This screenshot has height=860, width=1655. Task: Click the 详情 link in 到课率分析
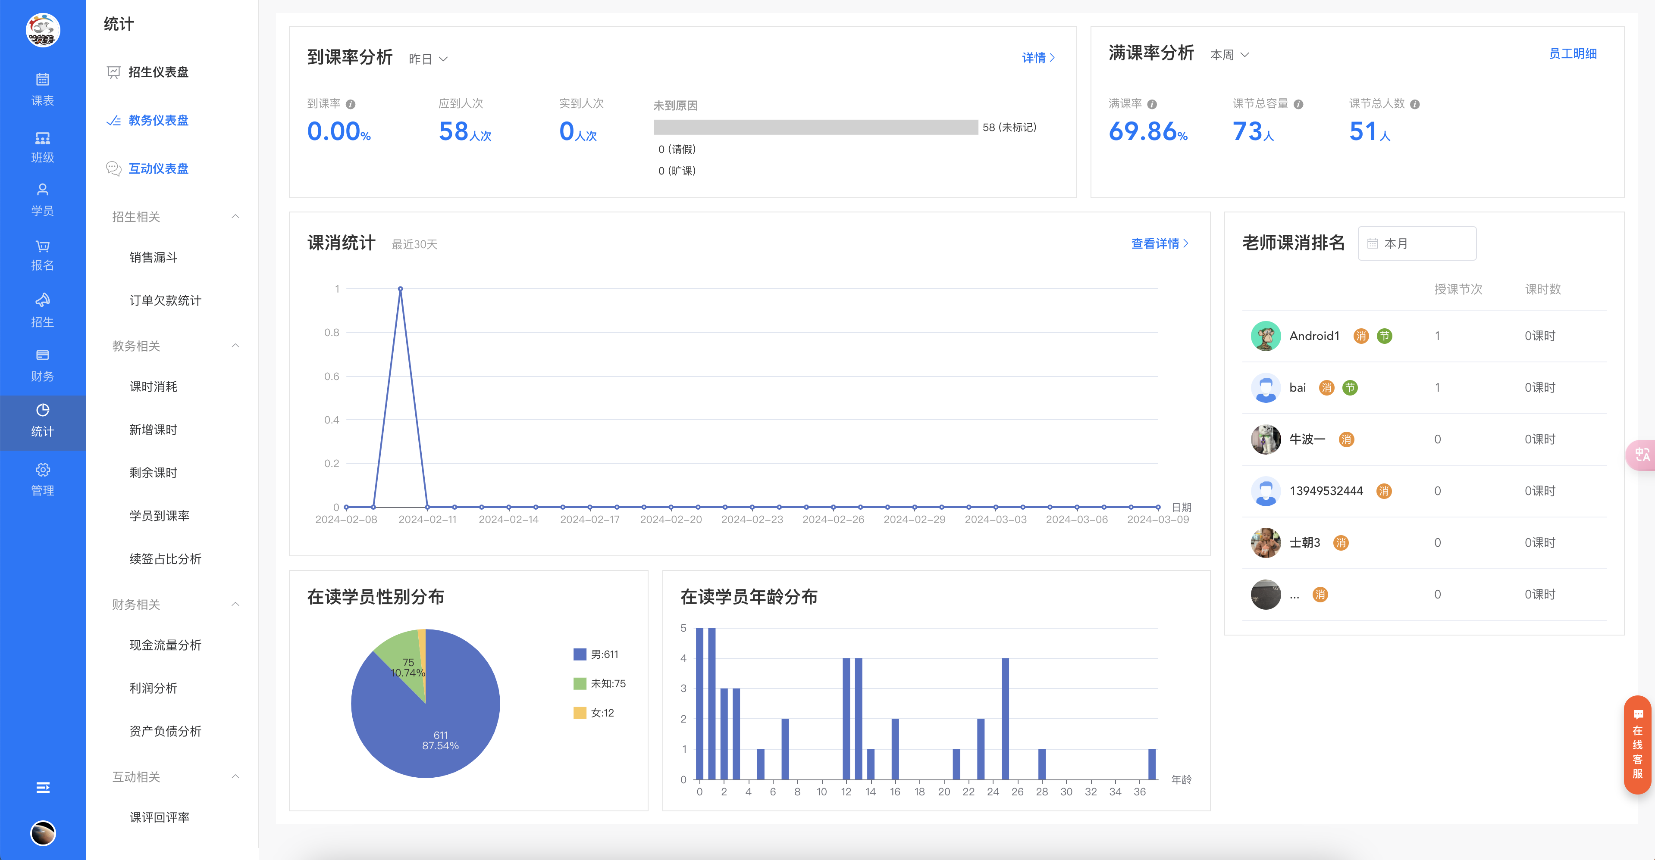click(1038, 58)
